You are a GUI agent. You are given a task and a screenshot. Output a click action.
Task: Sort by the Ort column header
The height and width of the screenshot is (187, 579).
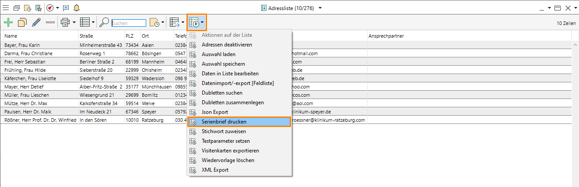[157, 35]
